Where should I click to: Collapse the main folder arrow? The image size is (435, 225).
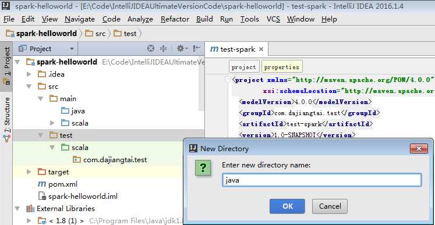[x=41, y=99]
